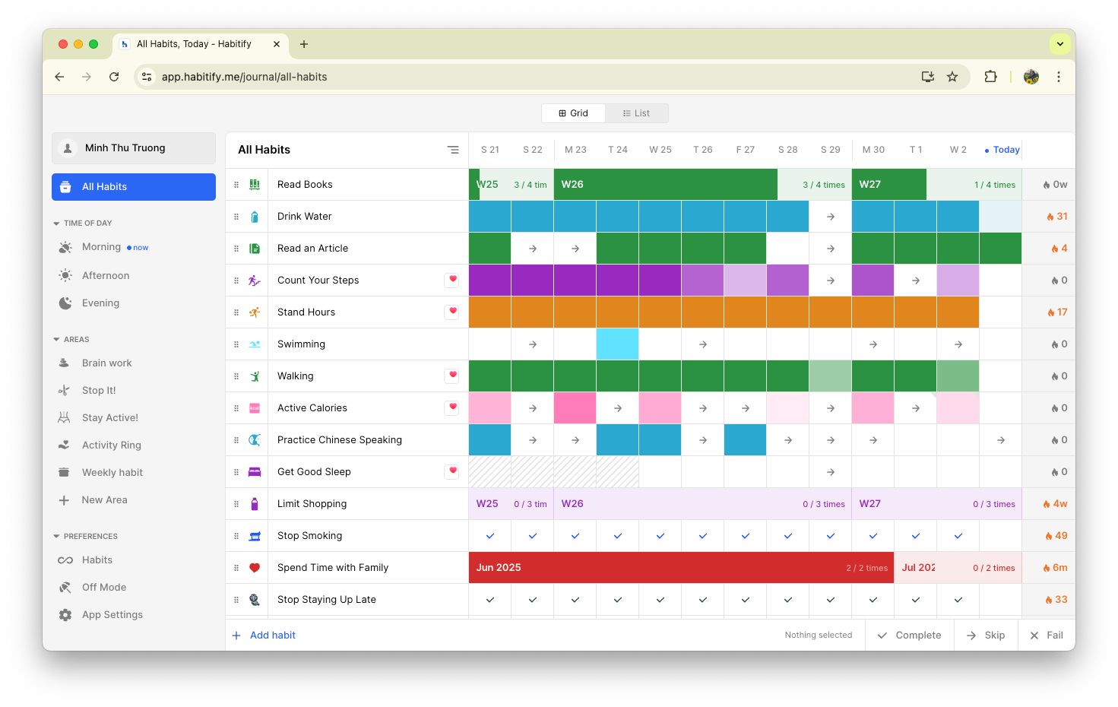Viewport: 1118px width, 707px height.
Task: Click the drag handle beside Drink Water
Action: click(236, 217)
